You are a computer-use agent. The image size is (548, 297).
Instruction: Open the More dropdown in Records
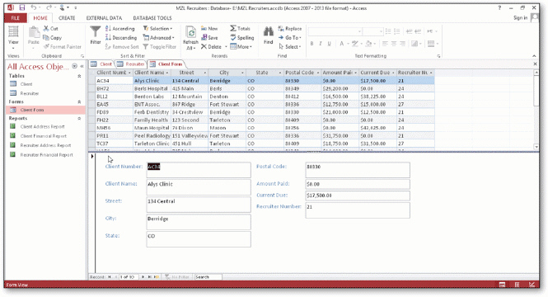[x=241, y=46]
